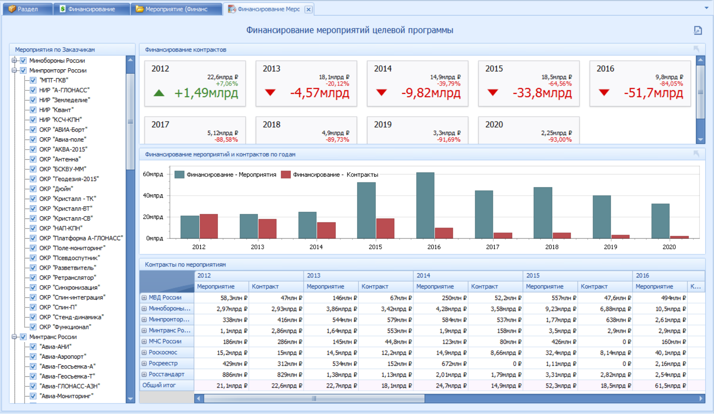The height and width of the screenshot is (414, 714).
Task: Select "Авиа-Мониторинг" tree item
Action: pyautogui.click(x=66, y=396)
